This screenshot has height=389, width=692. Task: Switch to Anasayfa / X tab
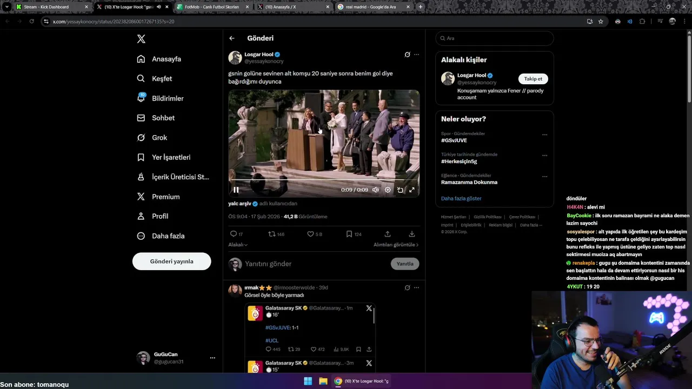(x=294, y=7)
